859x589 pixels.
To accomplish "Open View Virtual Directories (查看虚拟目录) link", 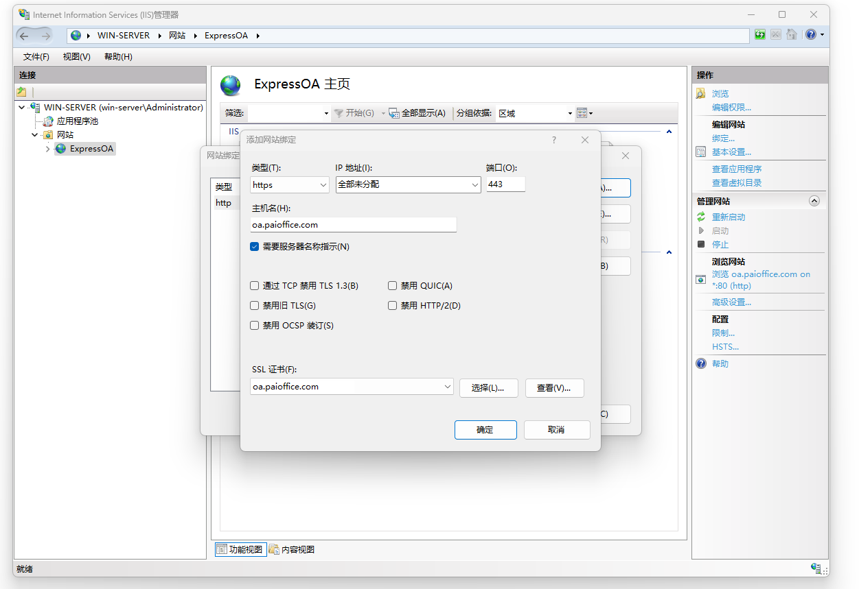I will [737, 182].
